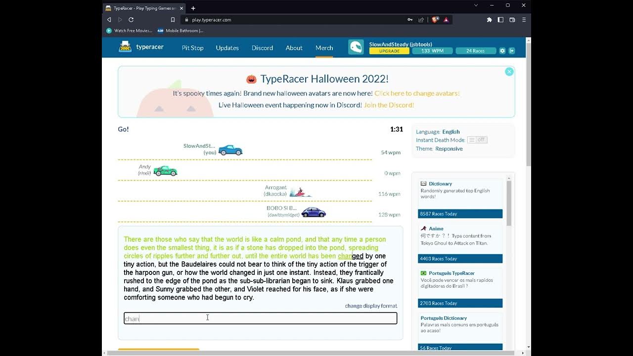The height and width of the screenshot is (356, 633).
Task: Open a new browser tab
Action: coord(193,8)
